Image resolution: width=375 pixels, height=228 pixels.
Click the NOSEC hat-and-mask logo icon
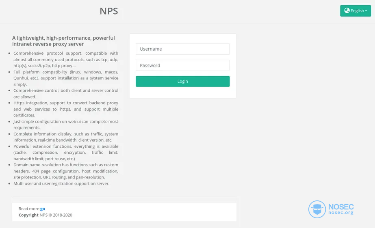[317, 209]
